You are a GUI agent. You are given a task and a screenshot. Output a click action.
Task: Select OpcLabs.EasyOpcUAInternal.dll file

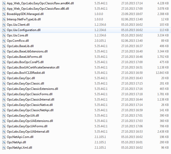pos(28,131)
